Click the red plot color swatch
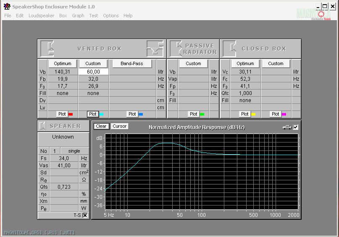 click(71, 114)
